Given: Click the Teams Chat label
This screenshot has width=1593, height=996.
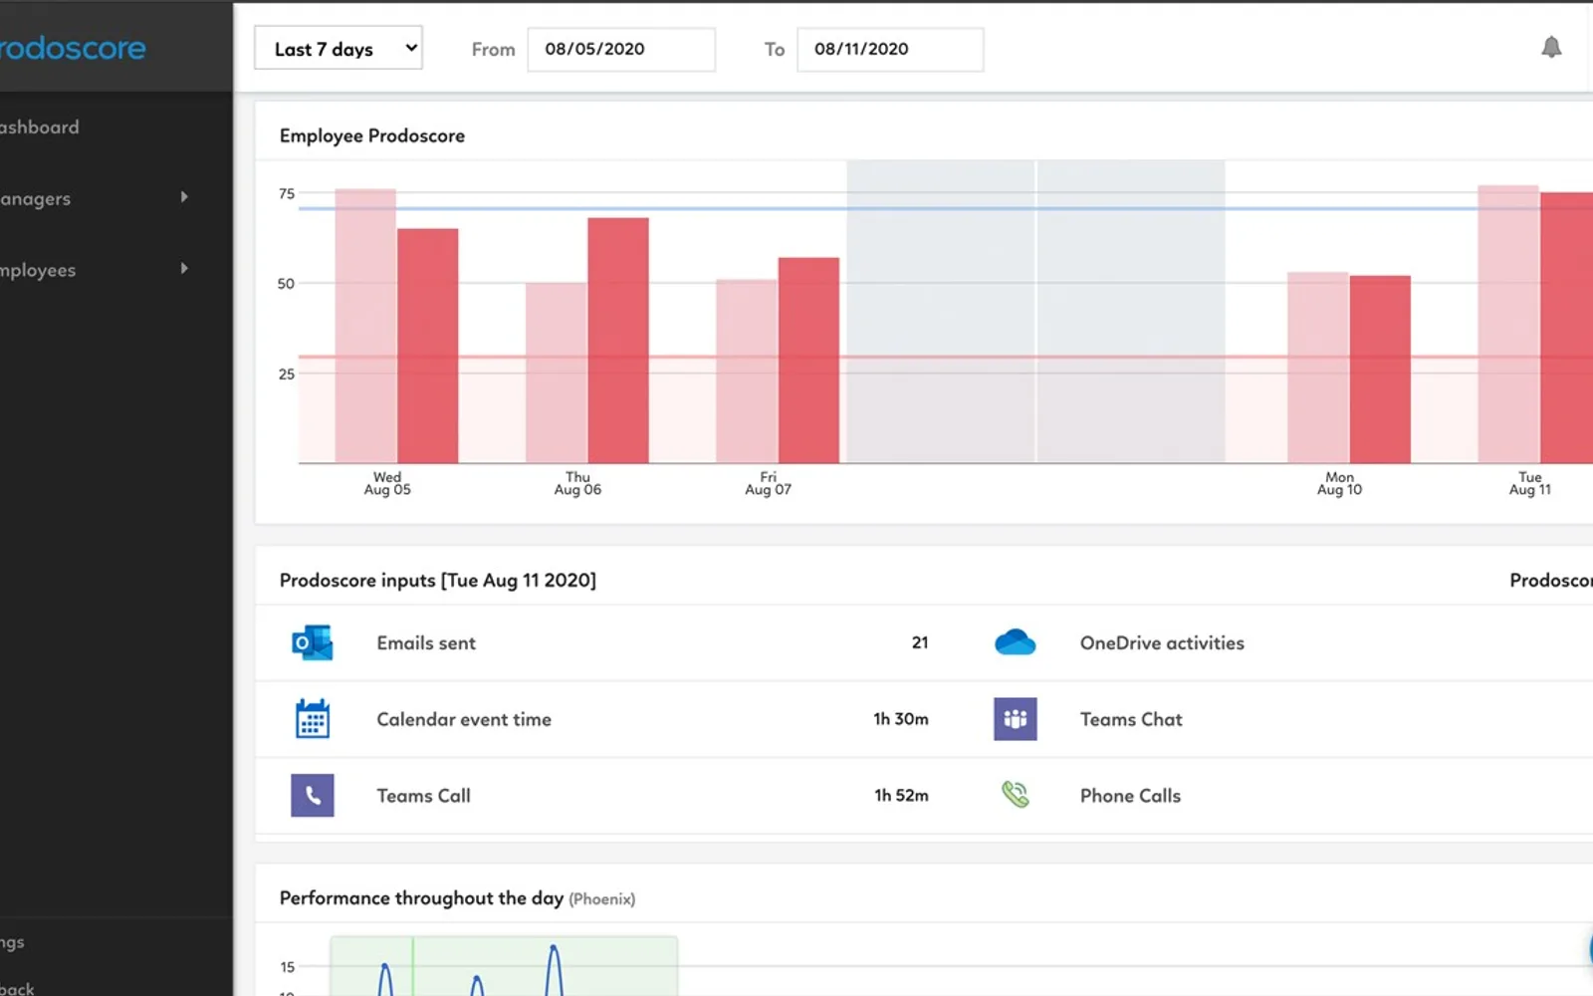Looking at the screenshot, I should [x=1131, y=719].
